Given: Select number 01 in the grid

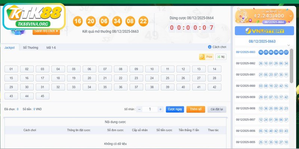Looking at the screenshot, I should (x=11, y=69).
